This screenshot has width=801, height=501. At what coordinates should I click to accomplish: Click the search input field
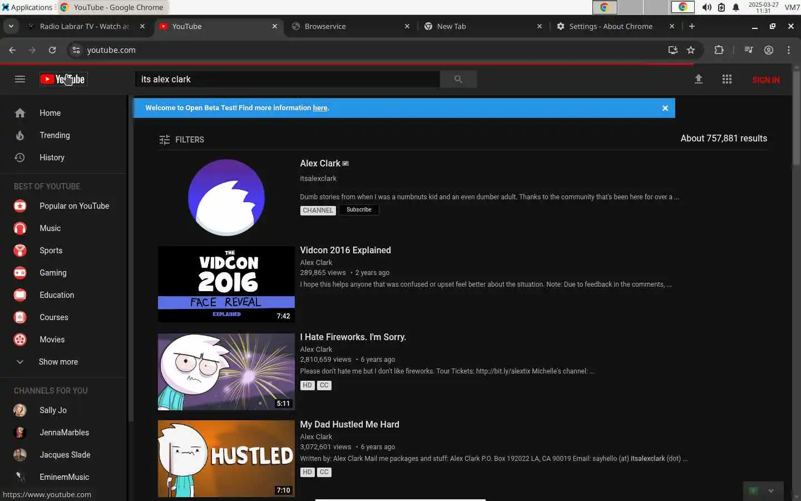287,79
